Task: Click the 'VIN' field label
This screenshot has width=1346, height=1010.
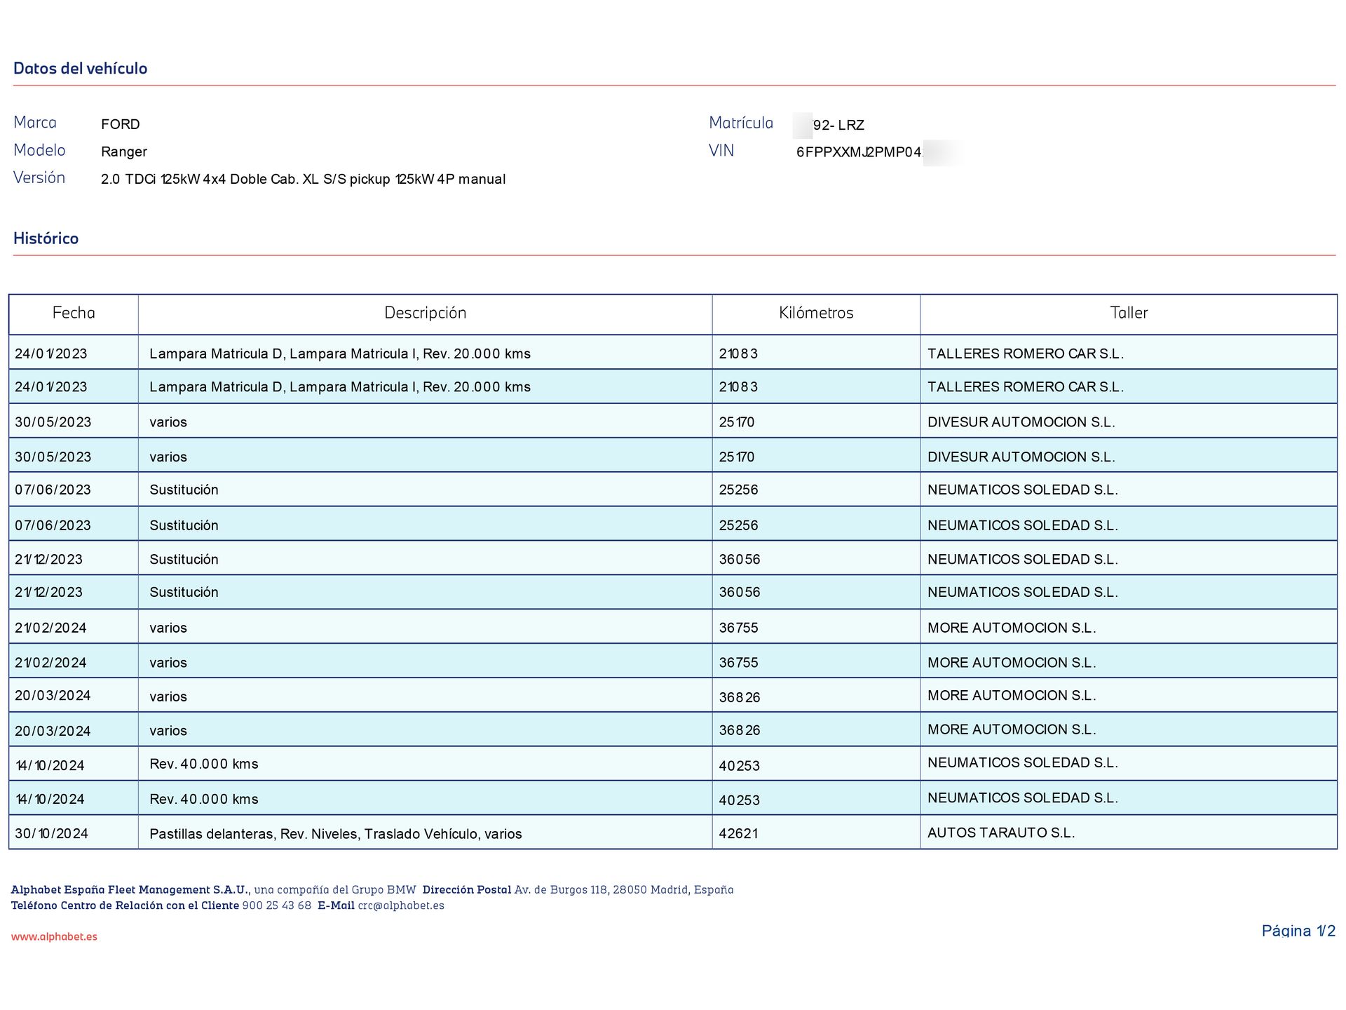Action: pos(721,151)
